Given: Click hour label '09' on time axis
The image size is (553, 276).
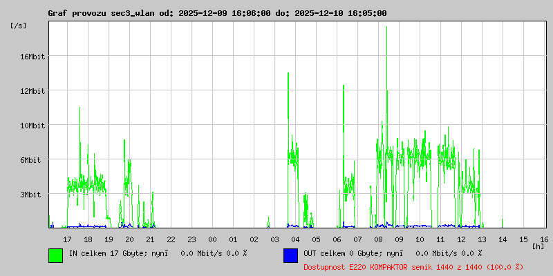Looking at the screenshot, I should point(400,239).
